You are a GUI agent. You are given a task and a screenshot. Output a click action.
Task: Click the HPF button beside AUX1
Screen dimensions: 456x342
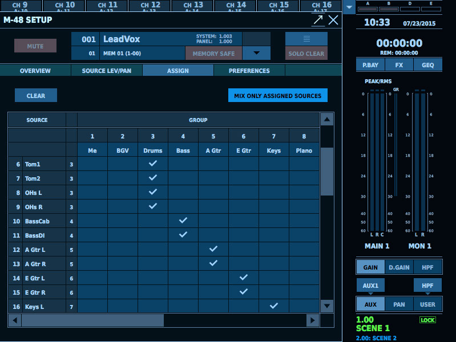pyautogui.click(x=427, y=286)
